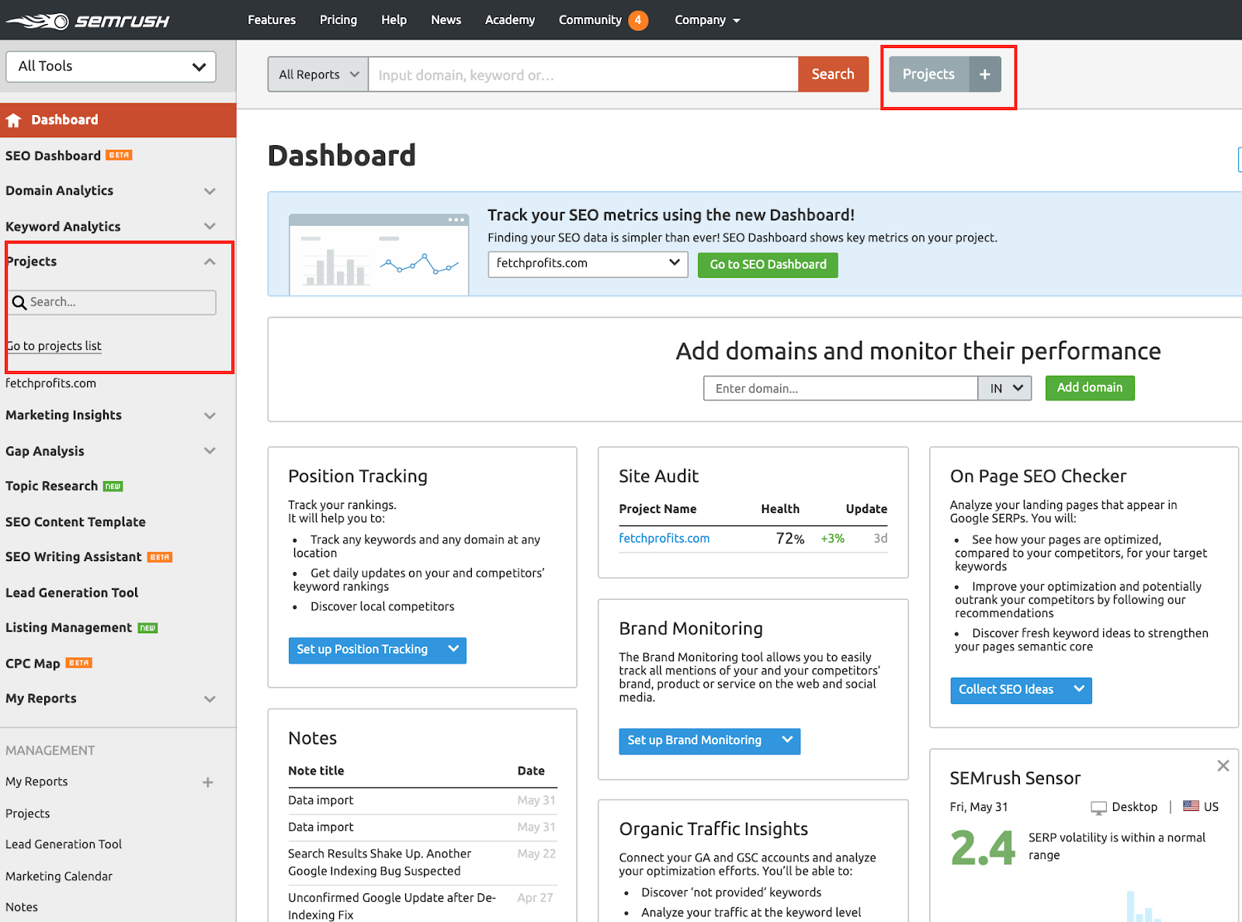
Task: Expand the Gap Analysis section
Action: (x=210, y=451)
